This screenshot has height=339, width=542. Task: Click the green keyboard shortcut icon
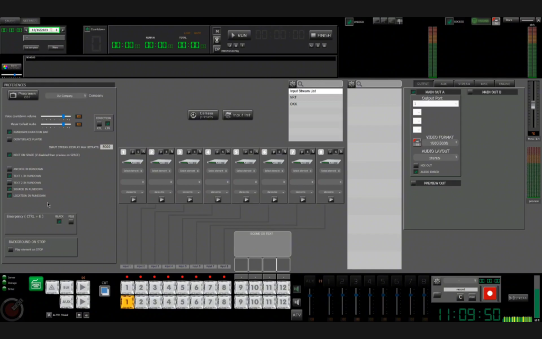[x=36, y=284]
